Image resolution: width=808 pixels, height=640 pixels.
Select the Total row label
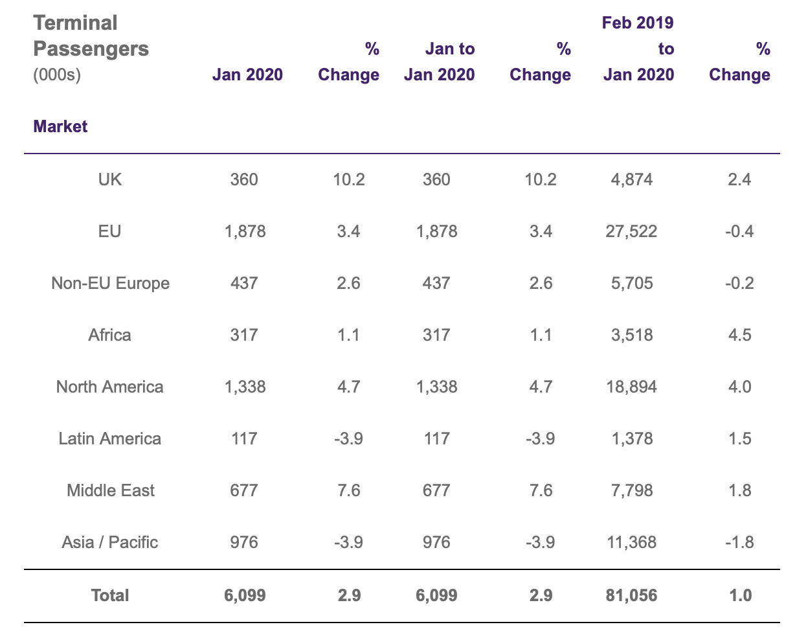click(x=110, y=595)
